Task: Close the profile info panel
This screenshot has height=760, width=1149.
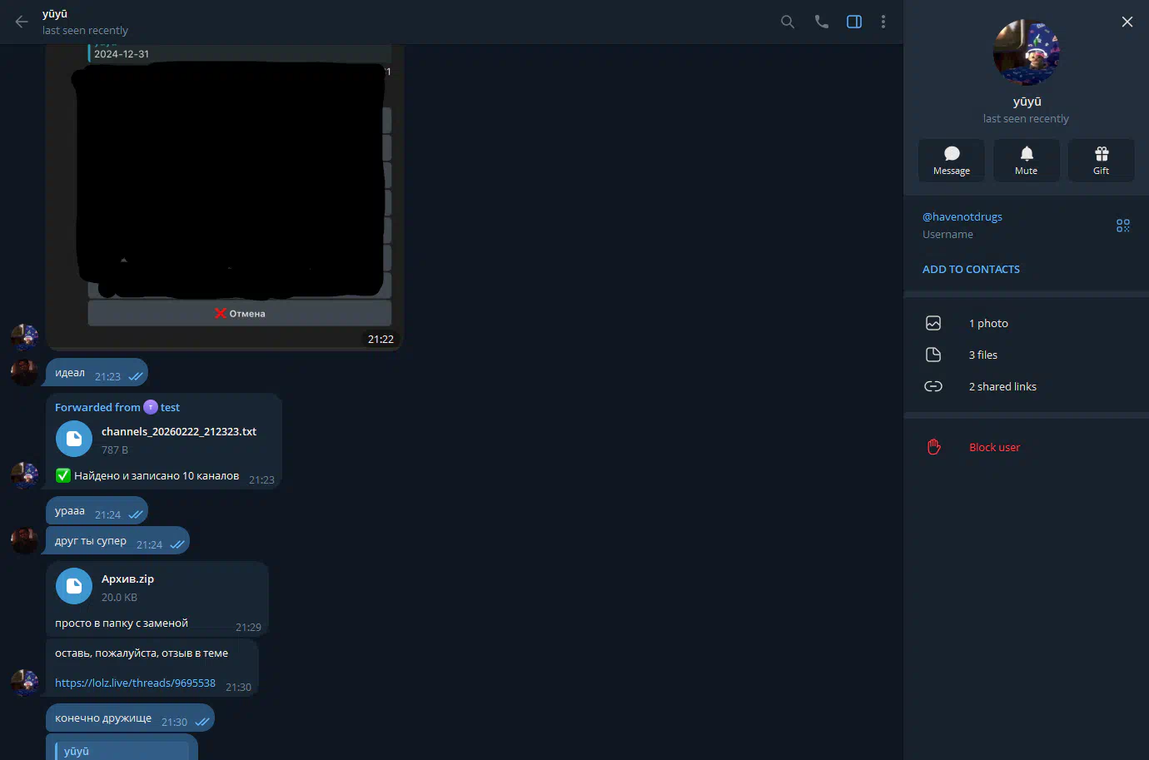Action: pyautogui.click(x=1127, y=22)
